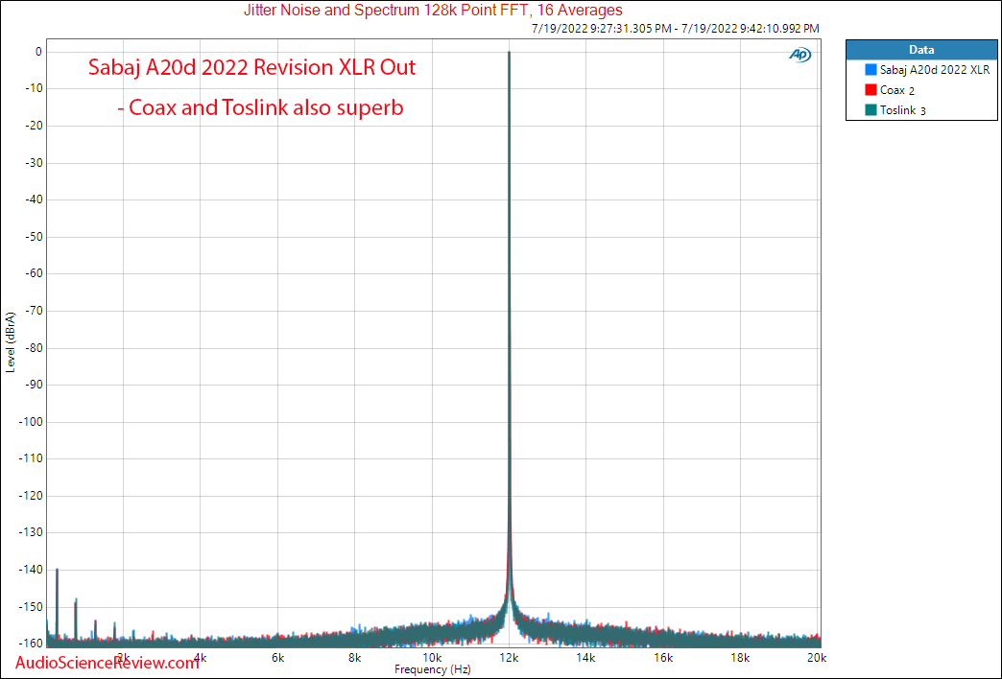Select the red Coax 2 legend swatch
1002x679 pixels.
pyautogui.click(x=871, y=90)
